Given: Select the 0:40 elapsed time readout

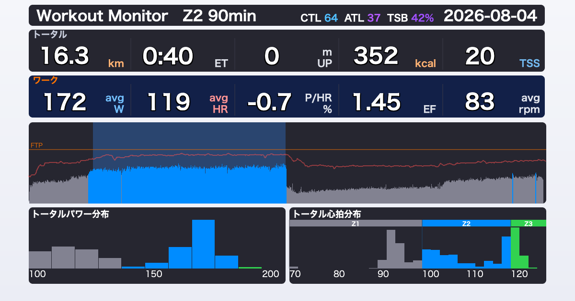Looking at the screenshot, I should (168, 56).
